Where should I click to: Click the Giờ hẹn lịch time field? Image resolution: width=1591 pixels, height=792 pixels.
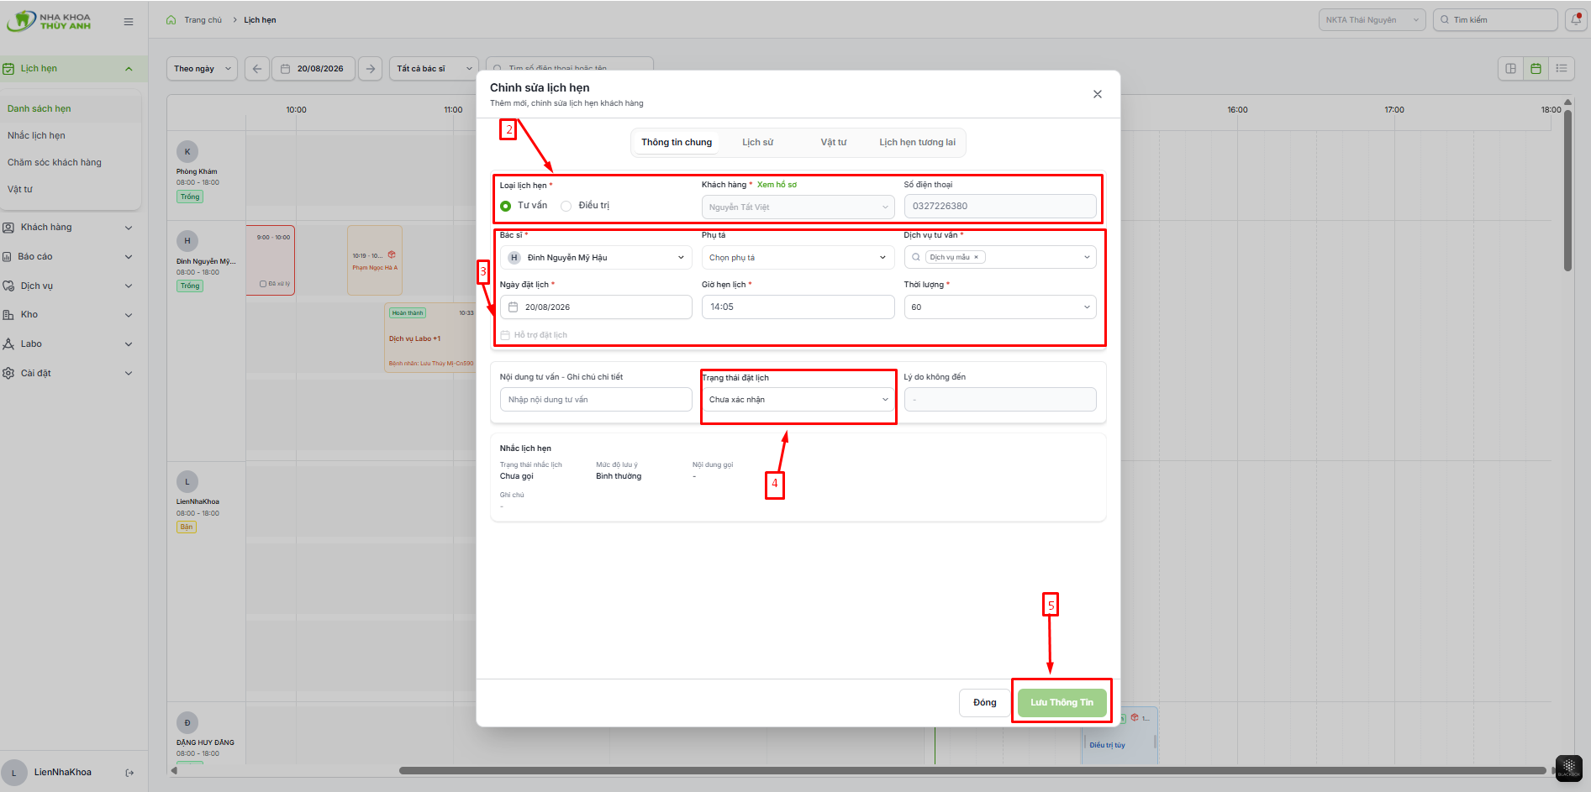[x=798, y=307]
